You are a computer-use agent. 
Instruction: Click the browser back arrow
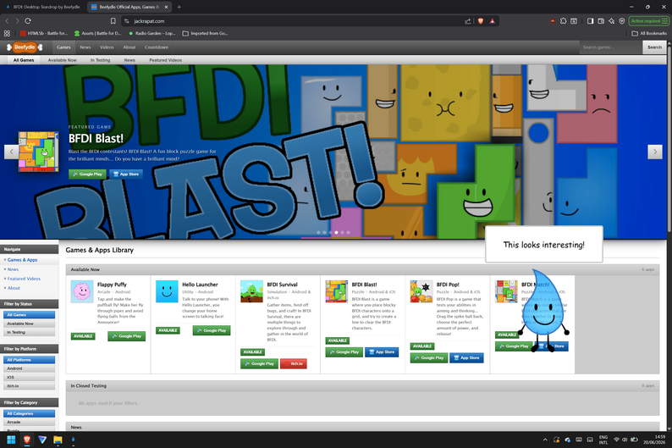click(8, 21)
